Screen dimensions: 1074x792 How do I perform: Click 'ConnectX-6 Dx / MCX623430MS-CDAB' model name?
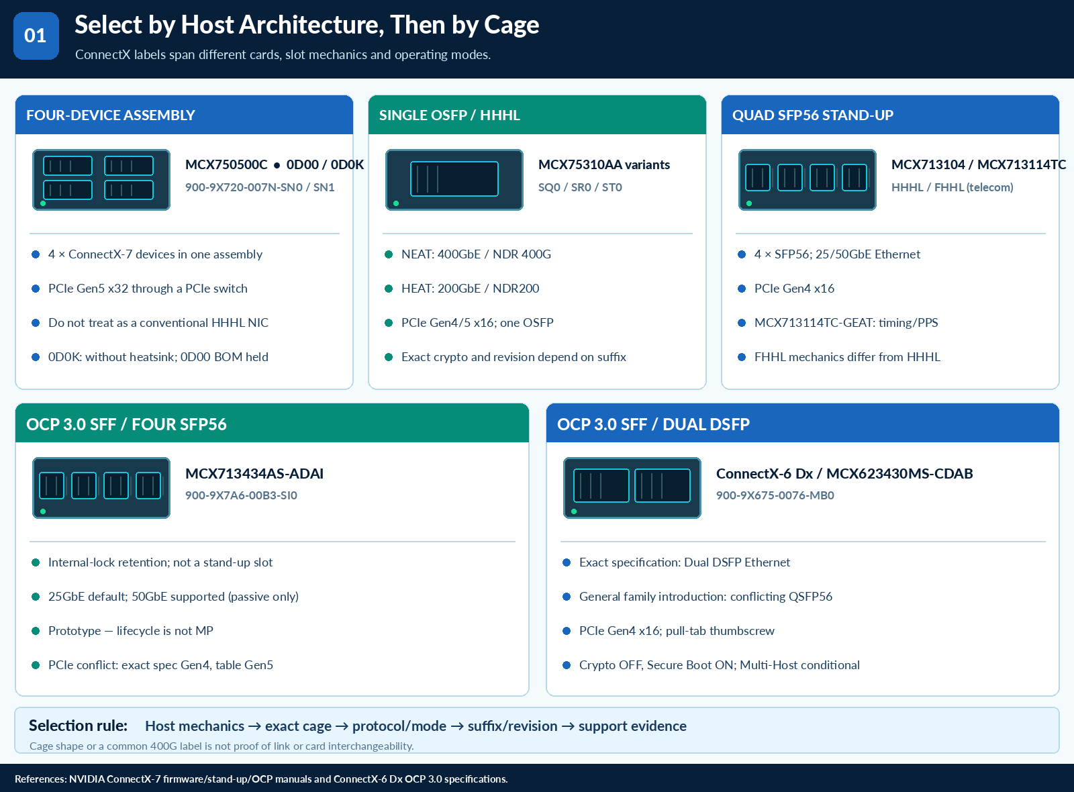844,473
